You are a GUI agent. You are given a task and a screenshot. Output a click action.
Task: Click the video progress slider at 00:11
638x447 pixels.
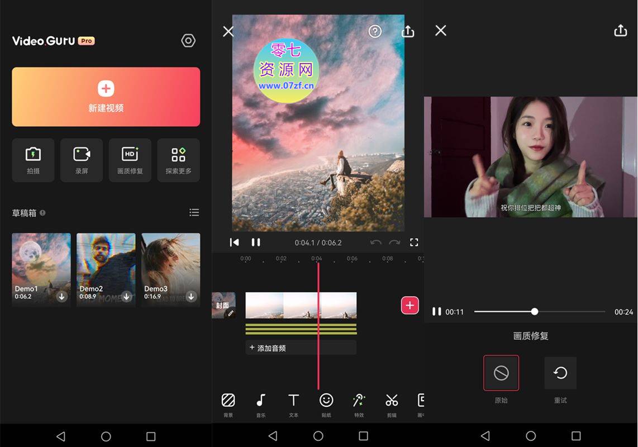[x=535, y=312]
